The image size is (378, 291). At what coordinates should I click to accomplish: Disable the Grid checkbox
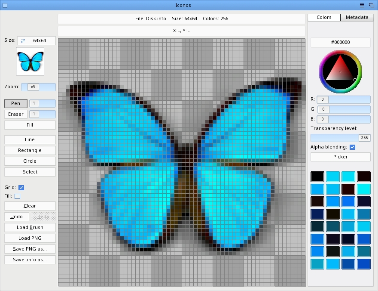coord(21,188)
